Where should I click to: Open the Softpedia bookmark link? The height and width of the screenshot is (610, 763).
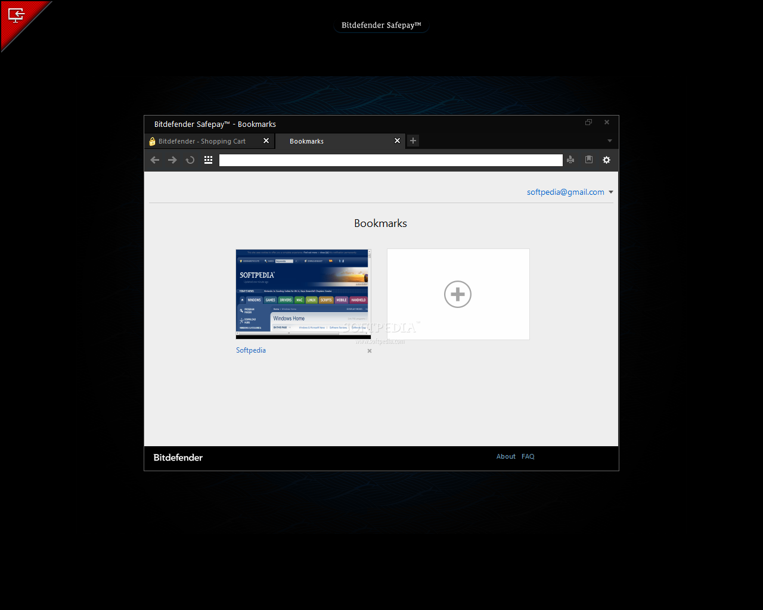[x=251, y=350]
